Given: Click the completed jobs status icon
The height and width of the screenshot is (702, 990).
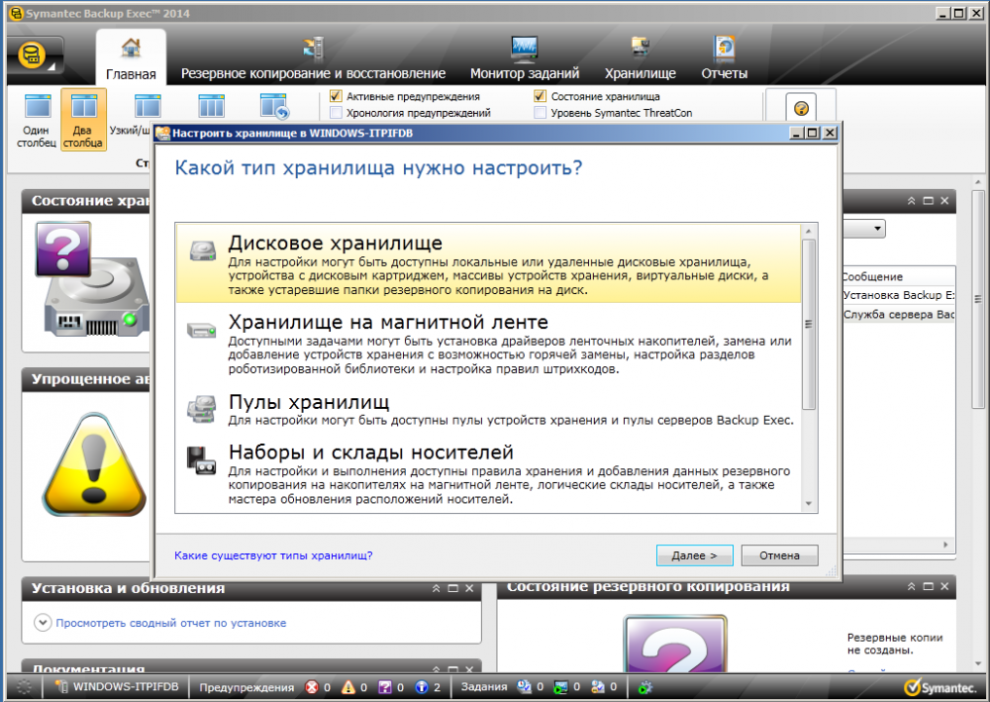Looking at the screenshot, I should (597, 687).
